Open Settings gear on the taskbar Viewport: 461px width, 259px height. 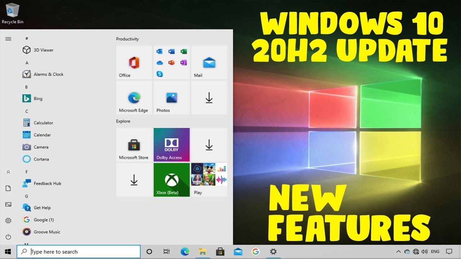coord(273,252)
